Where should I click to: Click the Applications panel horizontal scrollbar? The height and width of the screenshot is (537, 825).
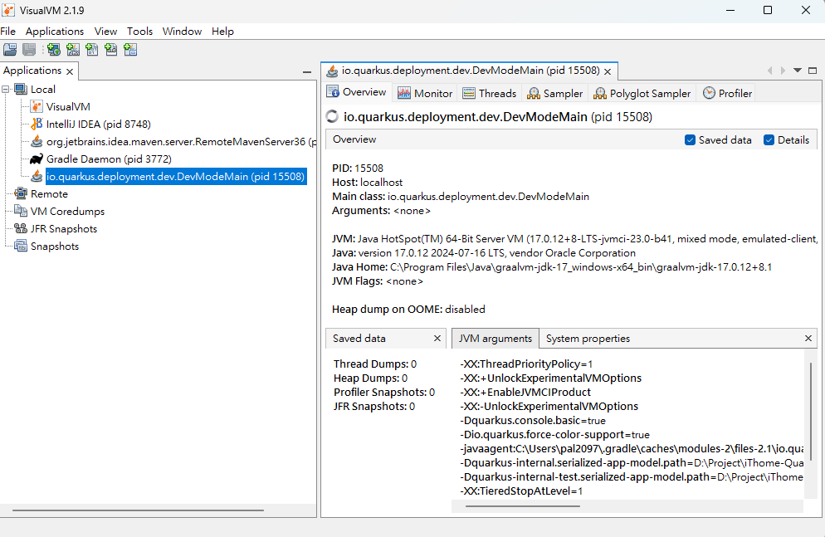pos(138,510)
